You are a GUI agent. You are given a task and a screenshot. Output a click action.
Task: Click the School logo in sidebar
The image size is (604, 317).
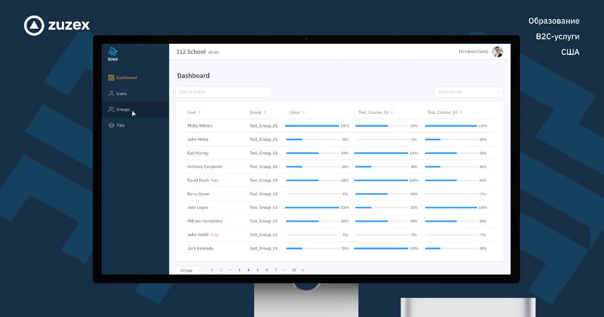pos(113,53)
